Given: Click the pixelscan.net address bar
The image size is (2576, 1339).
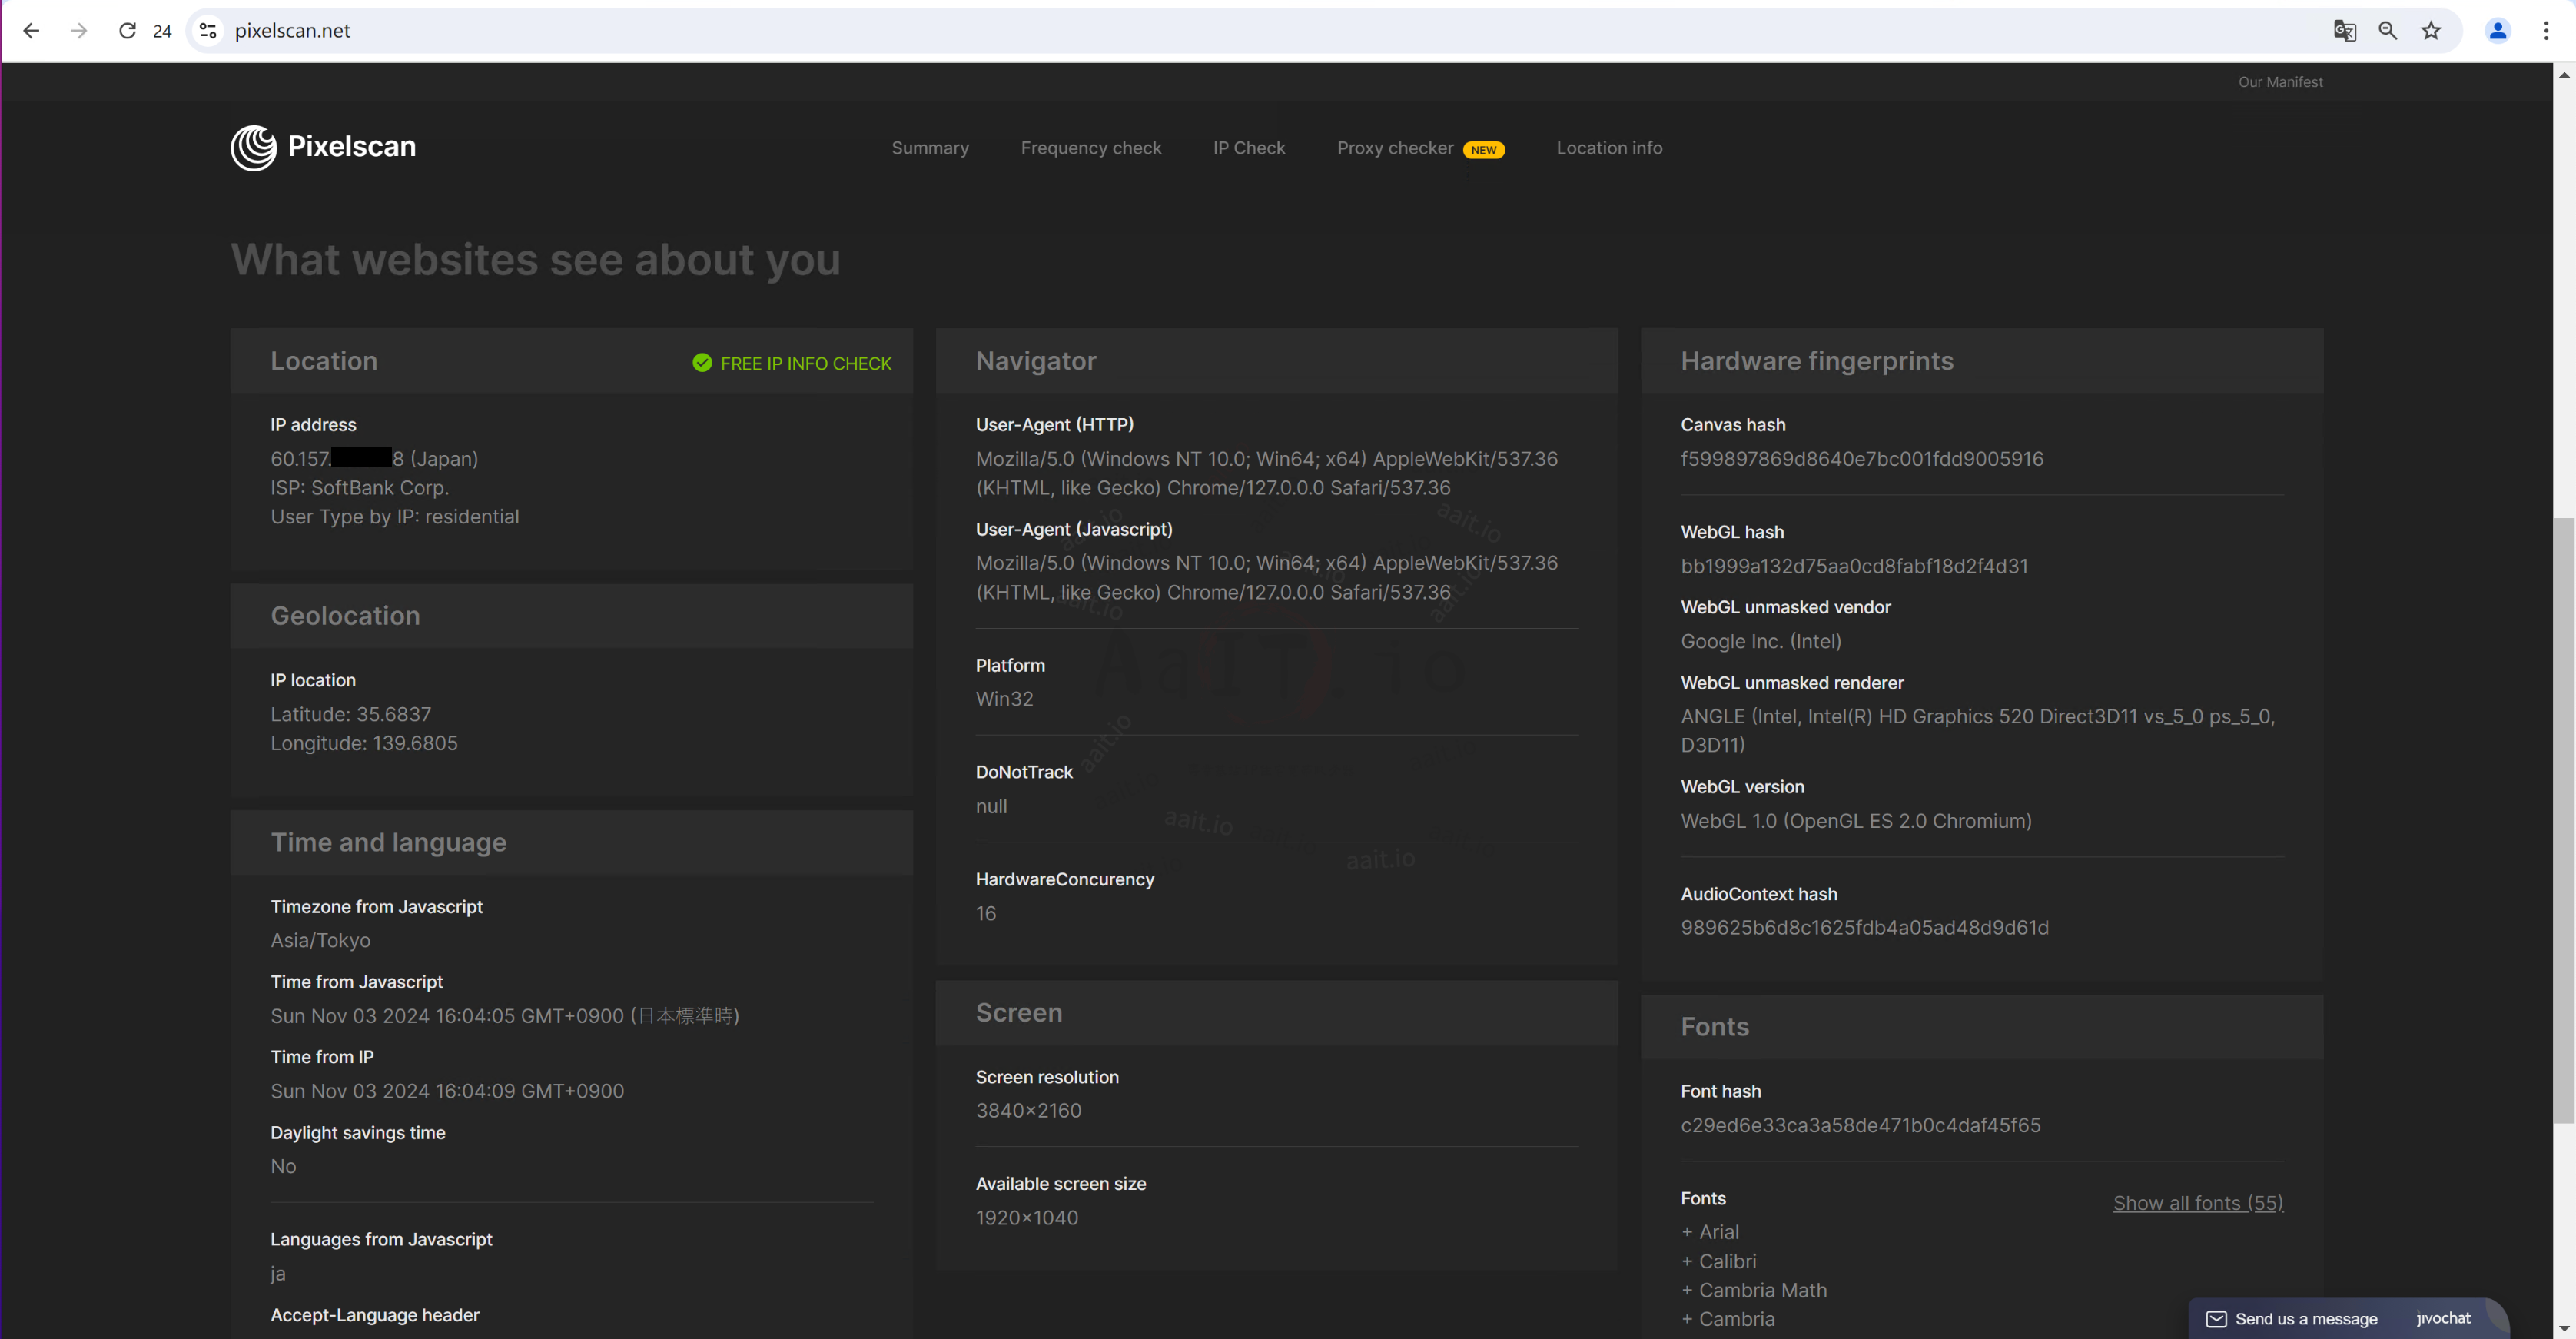Looking at the screenshot, I should (1270, 31).
